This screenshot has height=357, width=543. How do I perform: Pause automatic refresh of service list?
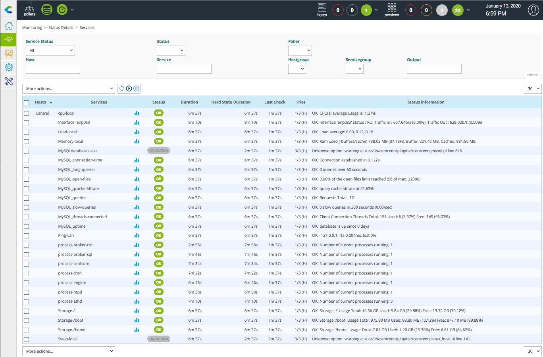136,88
